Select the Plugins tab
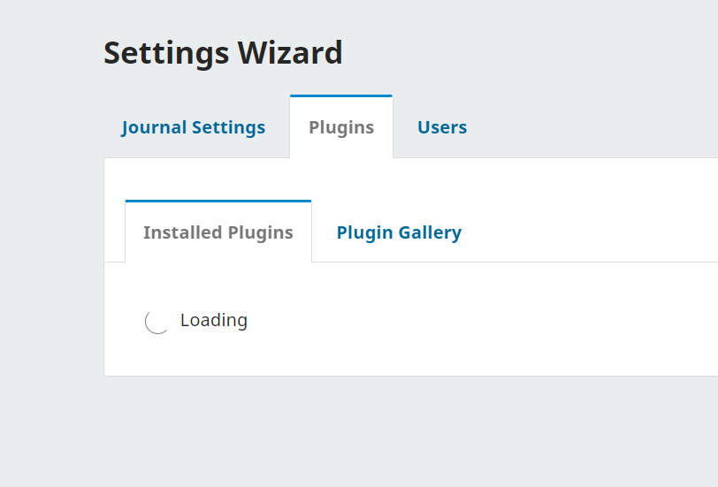Image resolution: width=718 pixels, height=487 pixels. coord(341,127)
